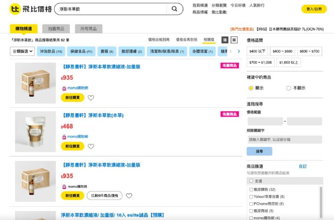Check the momo購物網 (4) store checkbox
This screenshot has height=220, width=334.
(x=251, y=218)
